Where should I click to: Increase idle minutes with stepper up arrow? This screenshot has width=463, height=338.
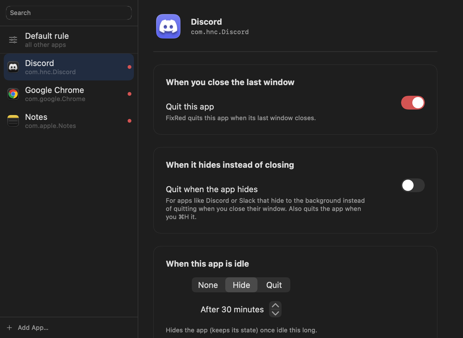275,305
